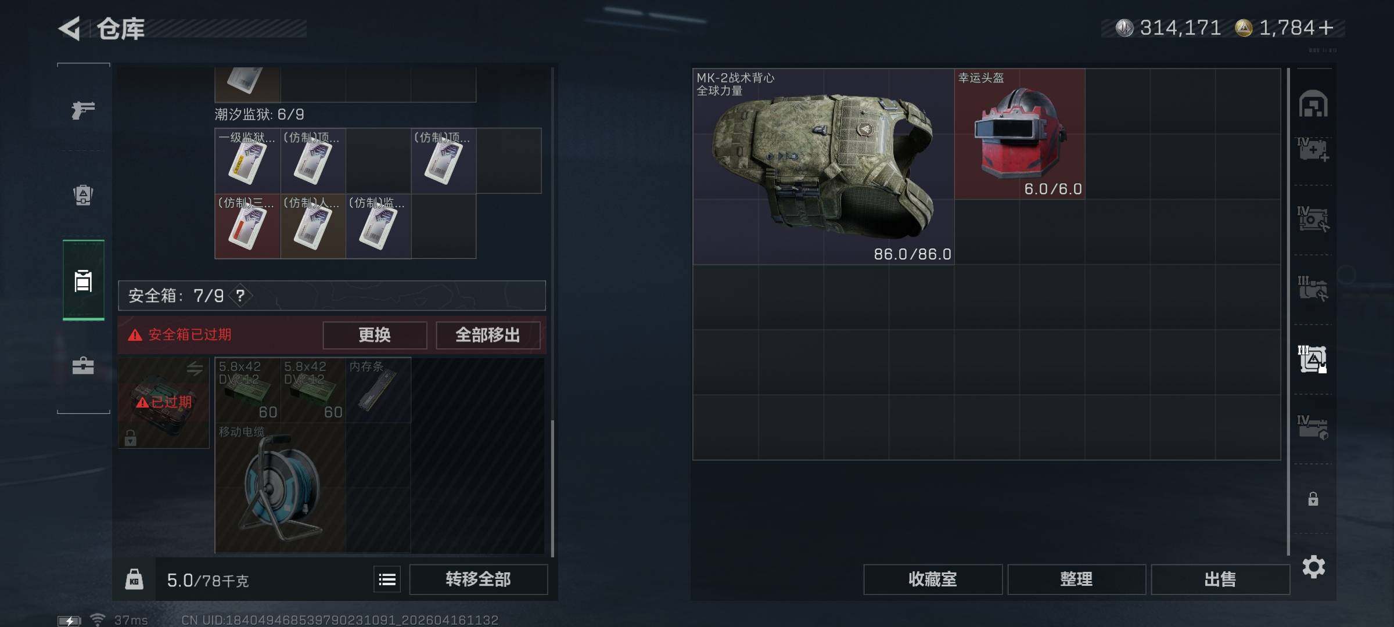This screenshot has height=627, width=1394.
Task: Click 全部移出 to remove all items
Action: [488, 335]
